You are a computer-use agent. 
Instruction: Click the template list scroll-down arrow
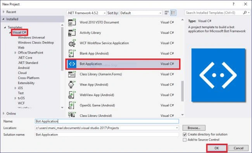tap(183, 115)
